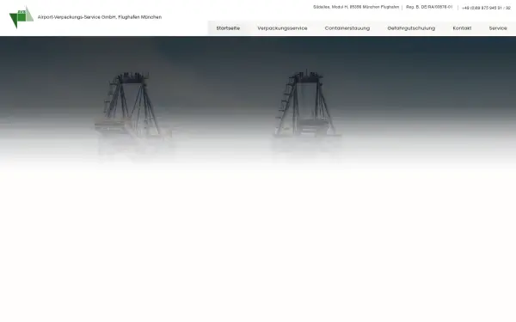This screenshot has height=322, width=516.
Task: Click the Reg. B. DE/RA registration number
Action: (429, 7)
